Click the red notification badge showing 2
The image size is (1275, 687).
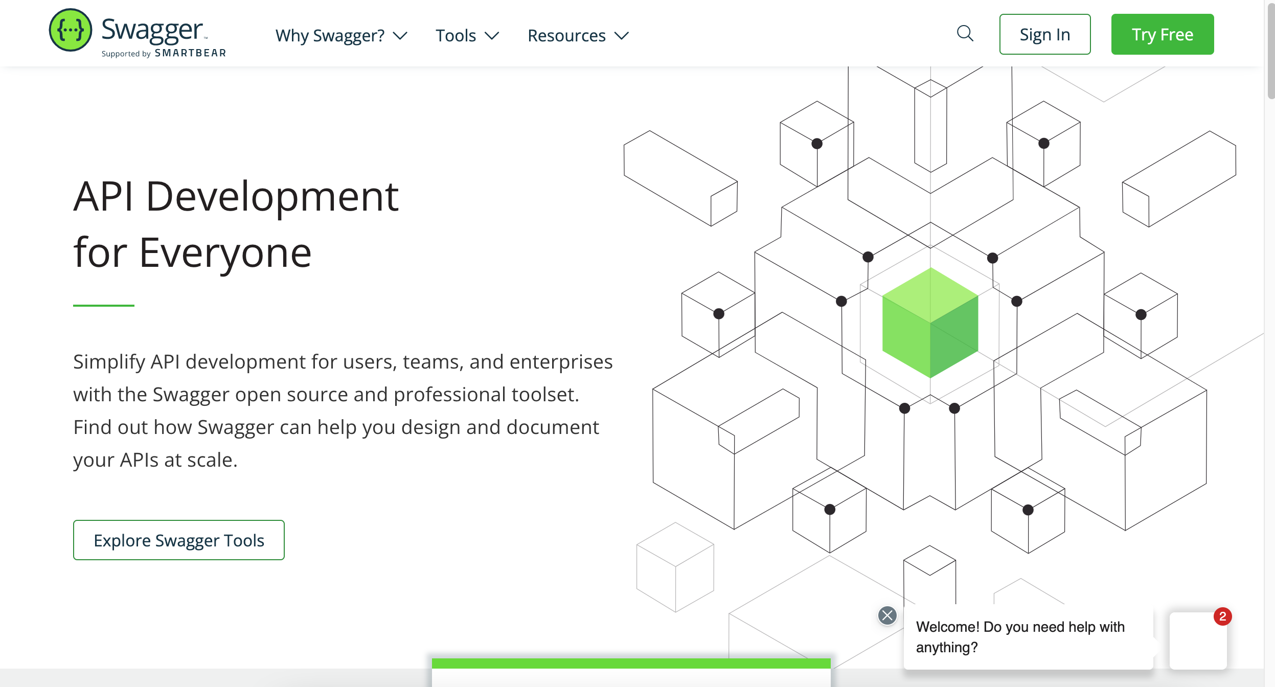click(1222, 616)
